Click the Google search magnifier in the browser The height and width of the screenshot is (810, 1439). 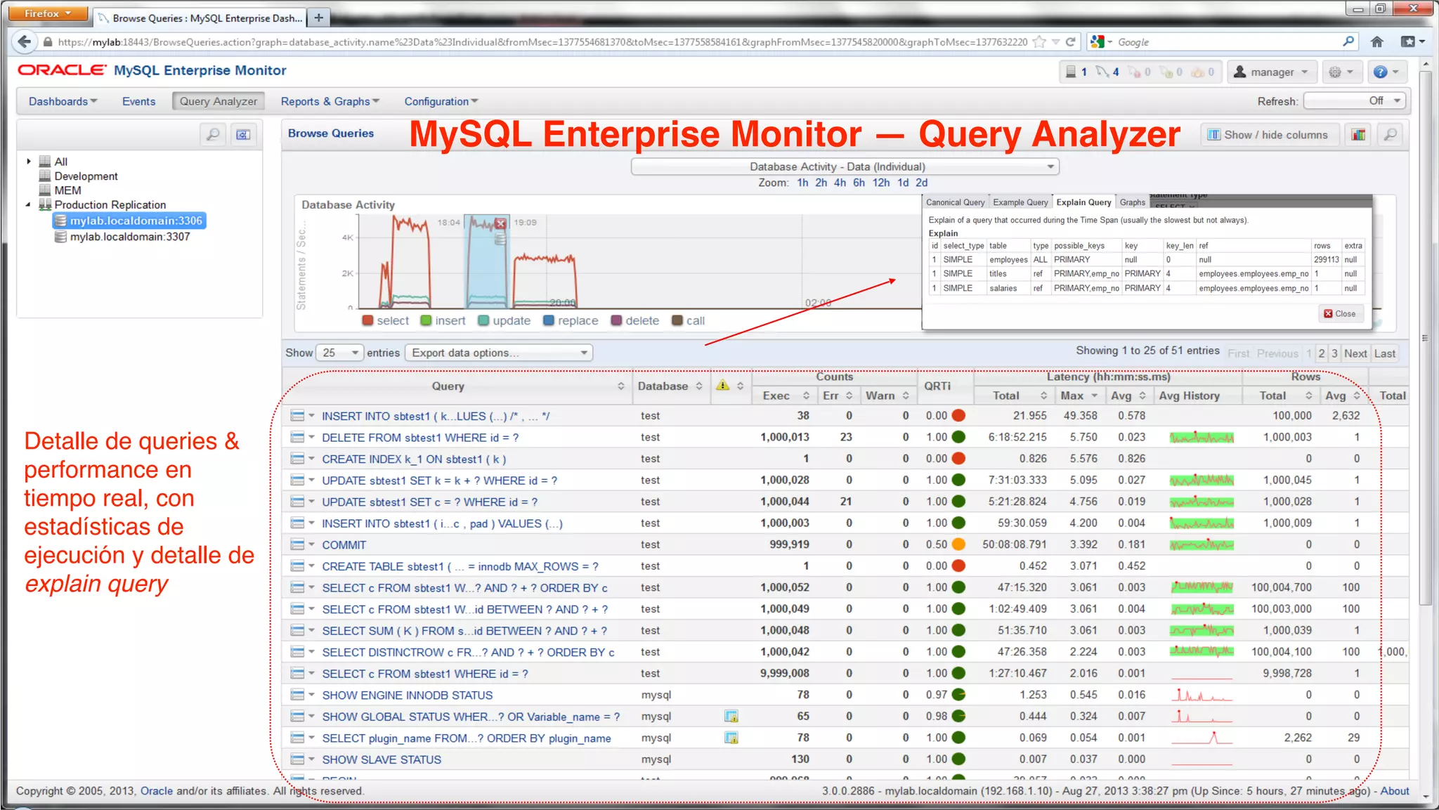click(x=1348, y=41)
